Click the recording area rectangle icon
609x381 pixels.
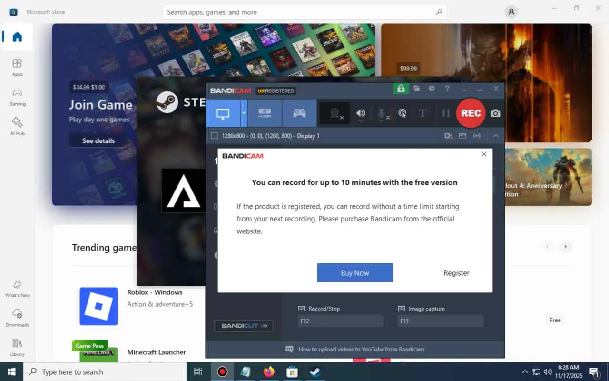pos(214,136)
